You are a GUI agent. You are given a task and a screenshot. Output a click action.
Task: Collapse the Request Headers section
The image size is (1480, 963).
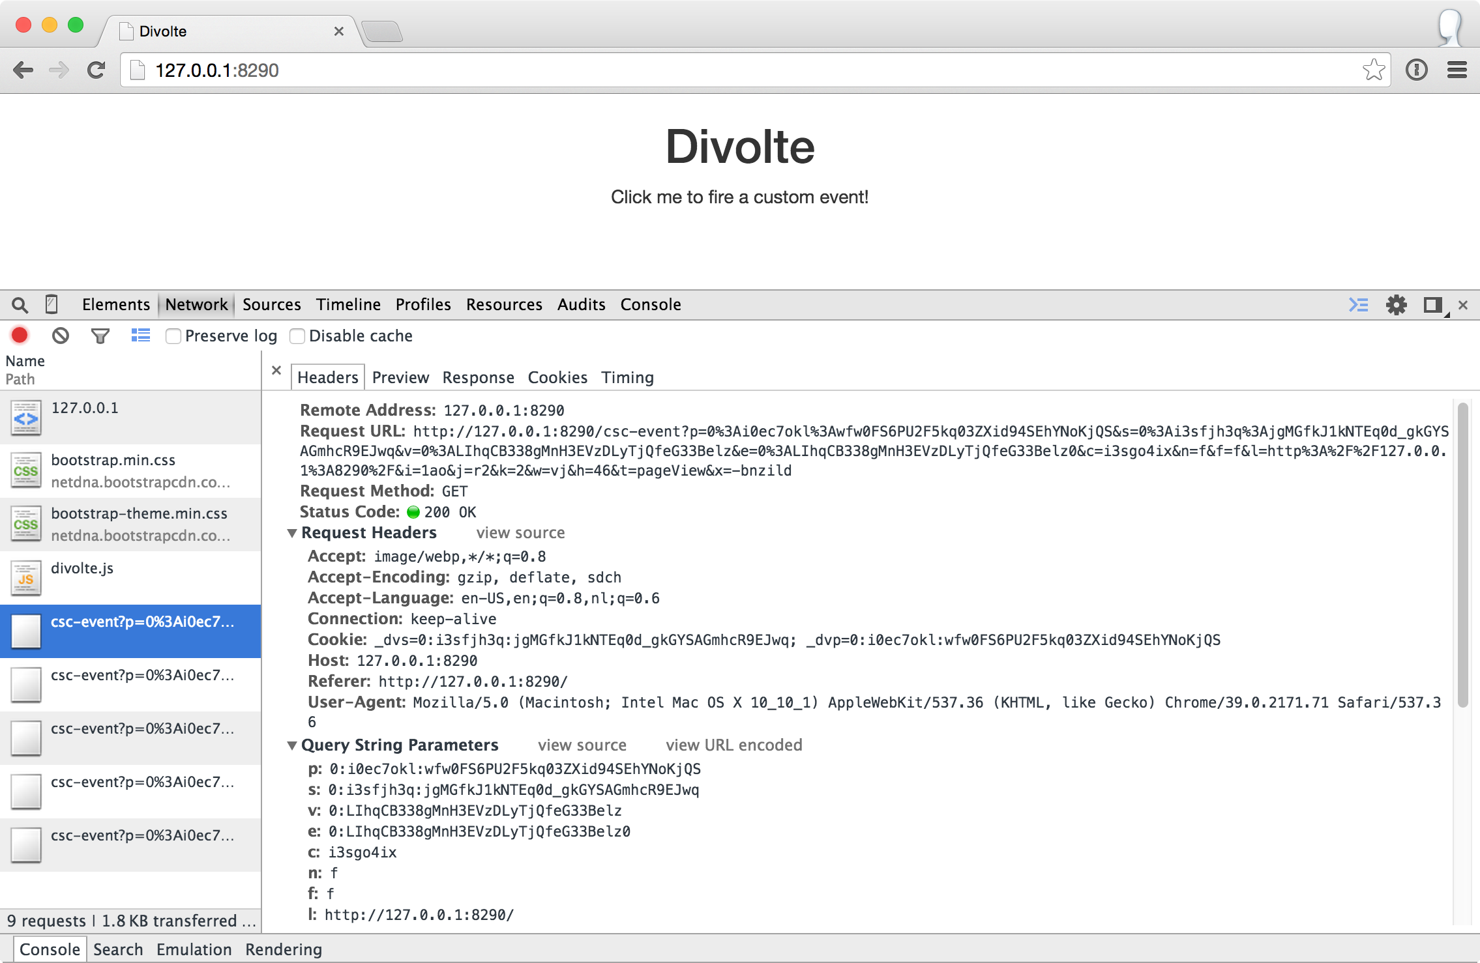click(x=291, y=532)
